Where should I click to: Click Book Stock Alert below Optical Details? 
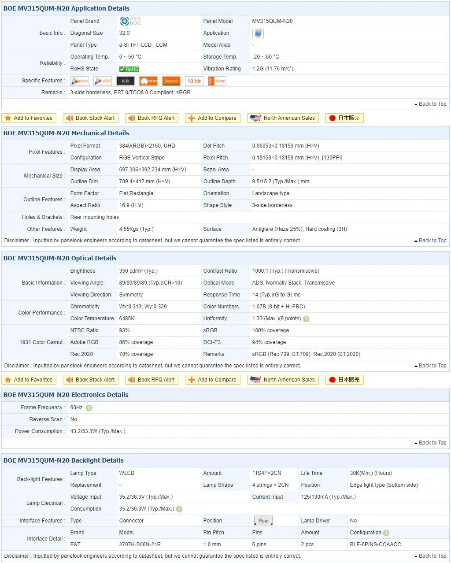point(91,380)
